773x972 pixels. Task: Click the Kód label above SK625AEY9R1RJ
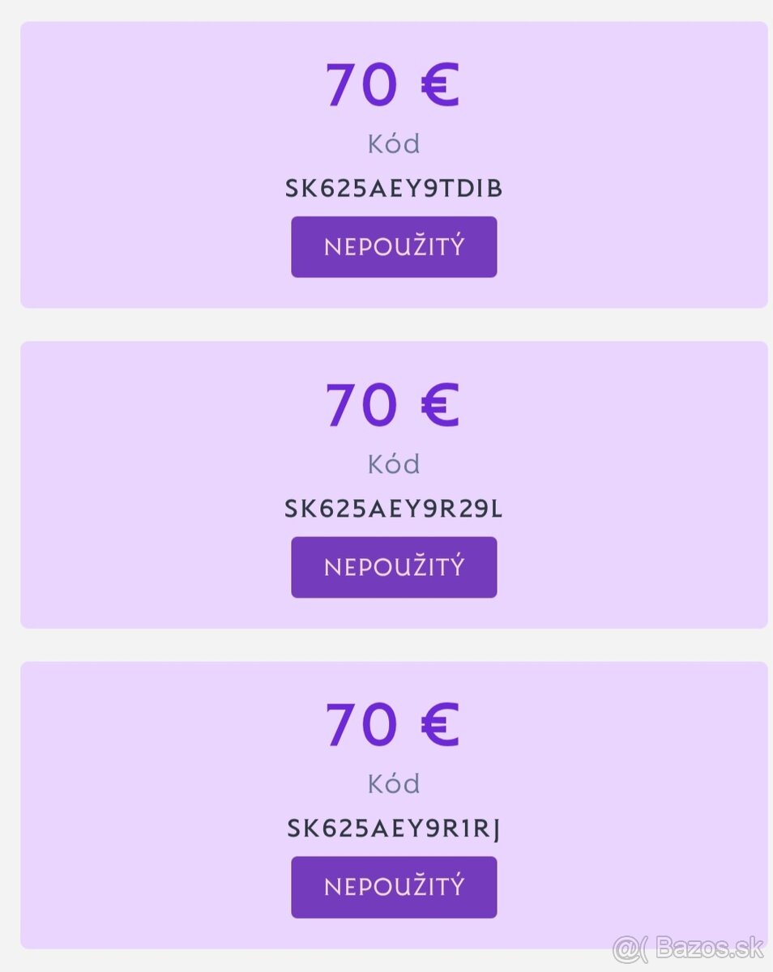coord(394,783)
